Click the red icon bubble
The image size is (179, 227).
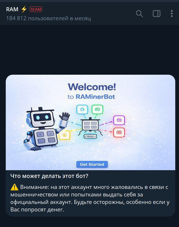click(x=119, y=132)
